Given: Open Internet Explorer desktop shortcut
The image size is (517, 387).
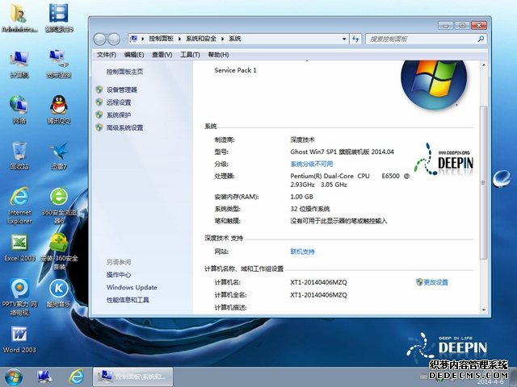Looking at the screenshot, I should [x=19, y=206].
